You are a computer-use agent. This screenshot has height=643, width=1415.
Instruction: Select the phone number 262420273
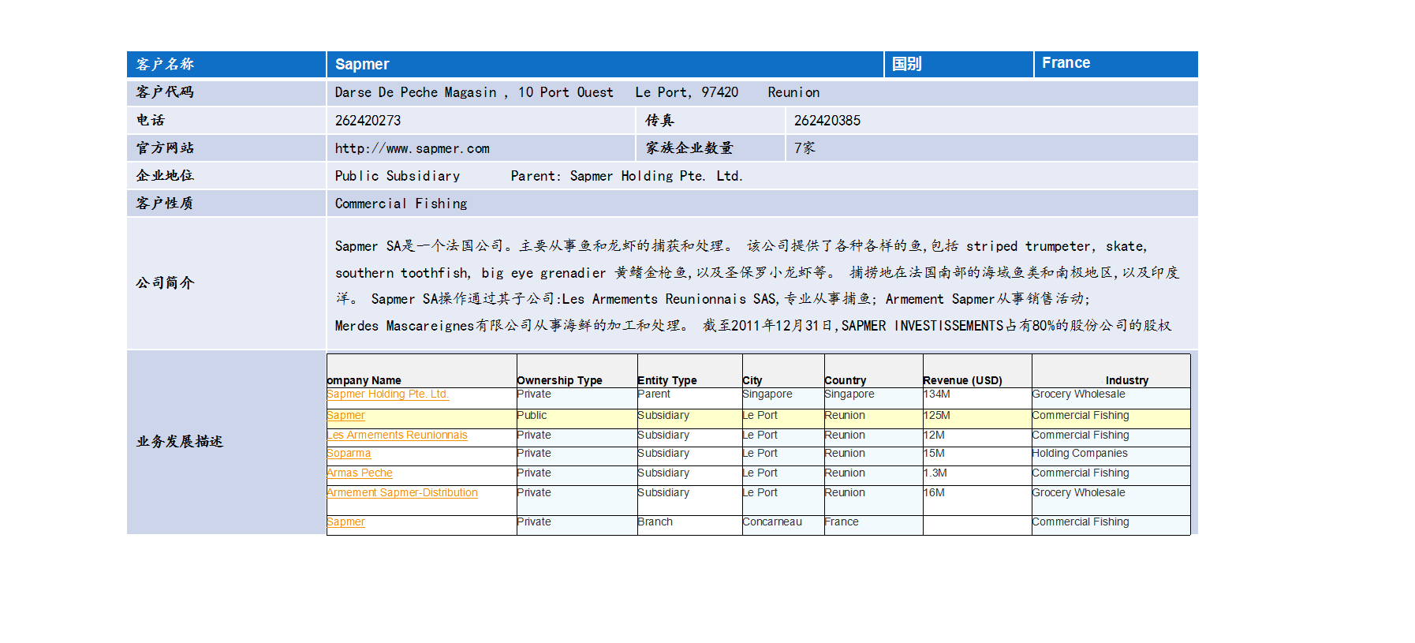point(368,121)
